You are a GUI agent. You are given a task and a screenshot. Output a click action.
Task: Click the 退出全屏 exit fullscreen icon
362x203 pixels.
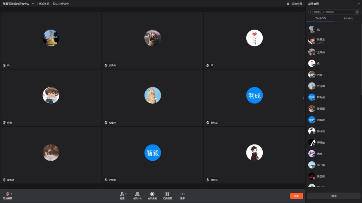[x=288, y=4]
